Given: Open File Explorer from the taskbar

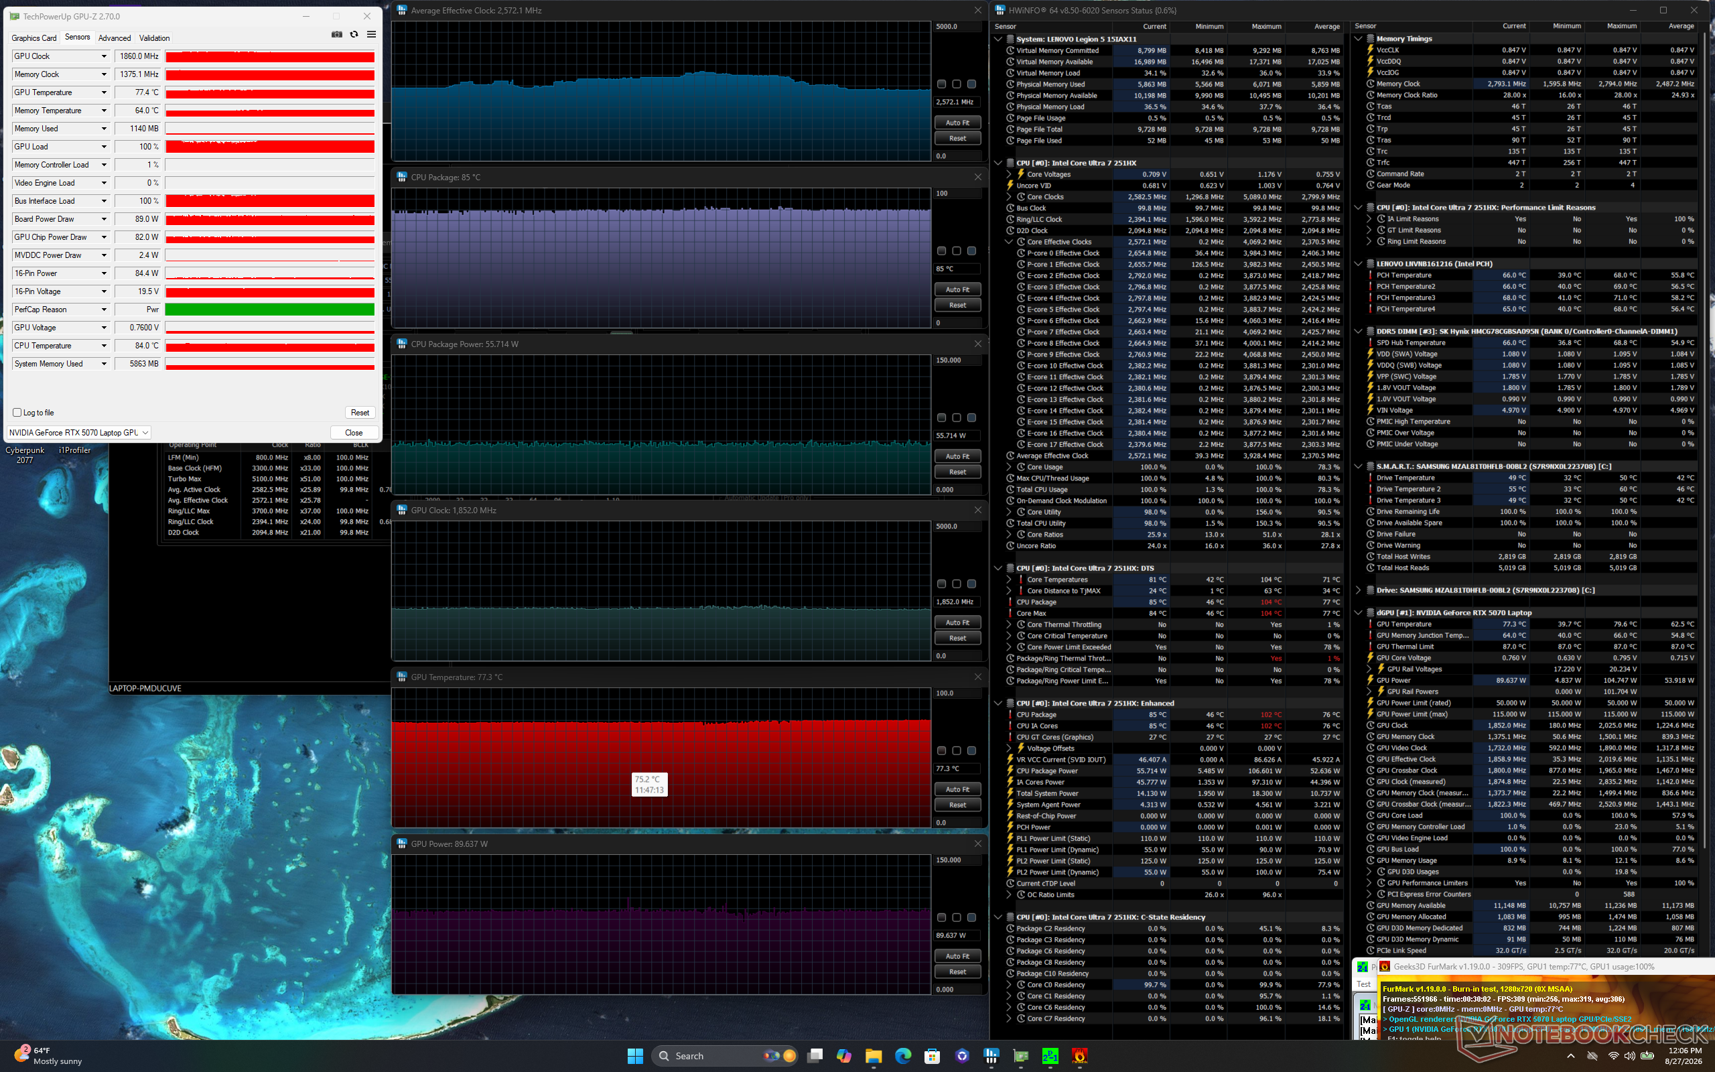Looking at the screenshot, I should pos(873,1056).
